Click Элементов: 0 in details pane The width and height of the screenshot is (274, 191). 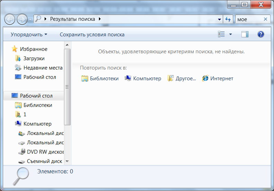click(x=55, y=171)
